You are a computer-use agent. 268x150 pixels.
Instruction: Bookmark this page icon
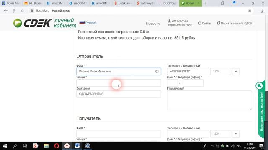click(250, 11)
